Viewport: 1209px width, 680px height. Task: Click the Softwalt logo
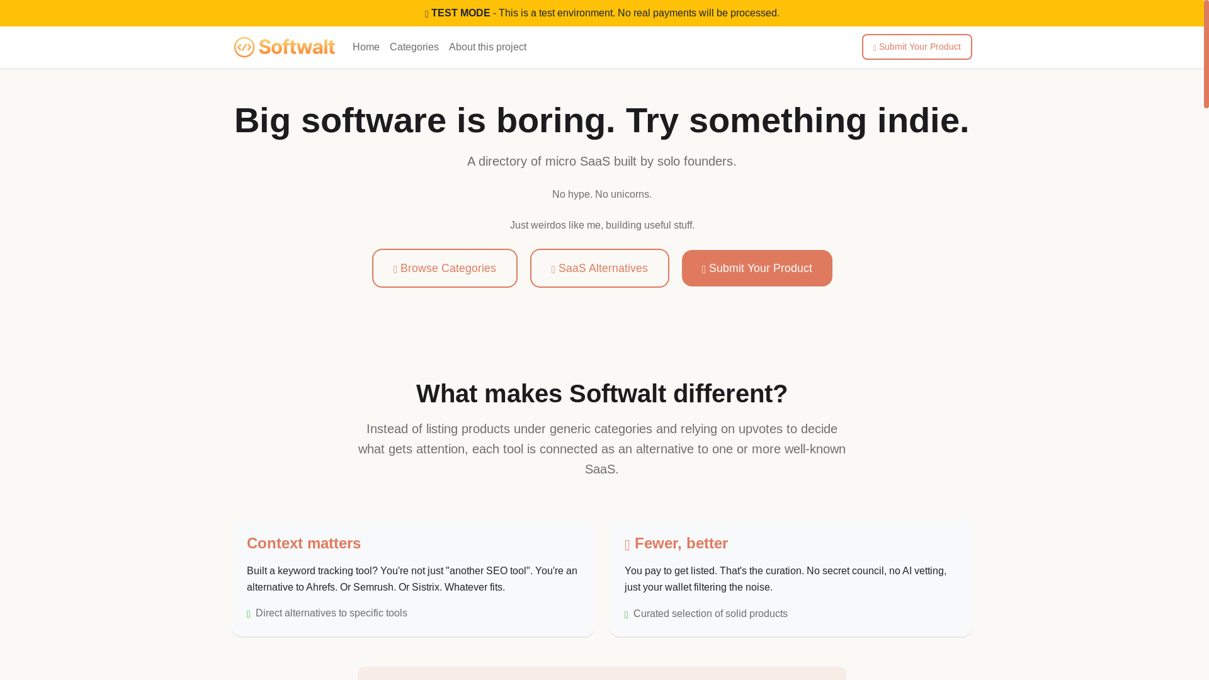tap(284, 47)
